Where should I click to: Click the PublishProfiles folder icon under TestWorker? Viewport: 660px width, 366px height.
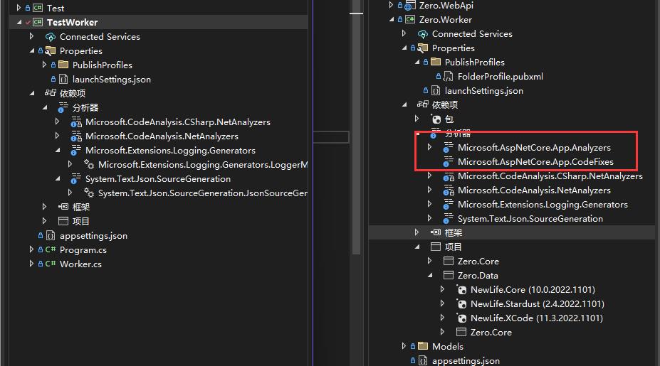click(63, 65)
